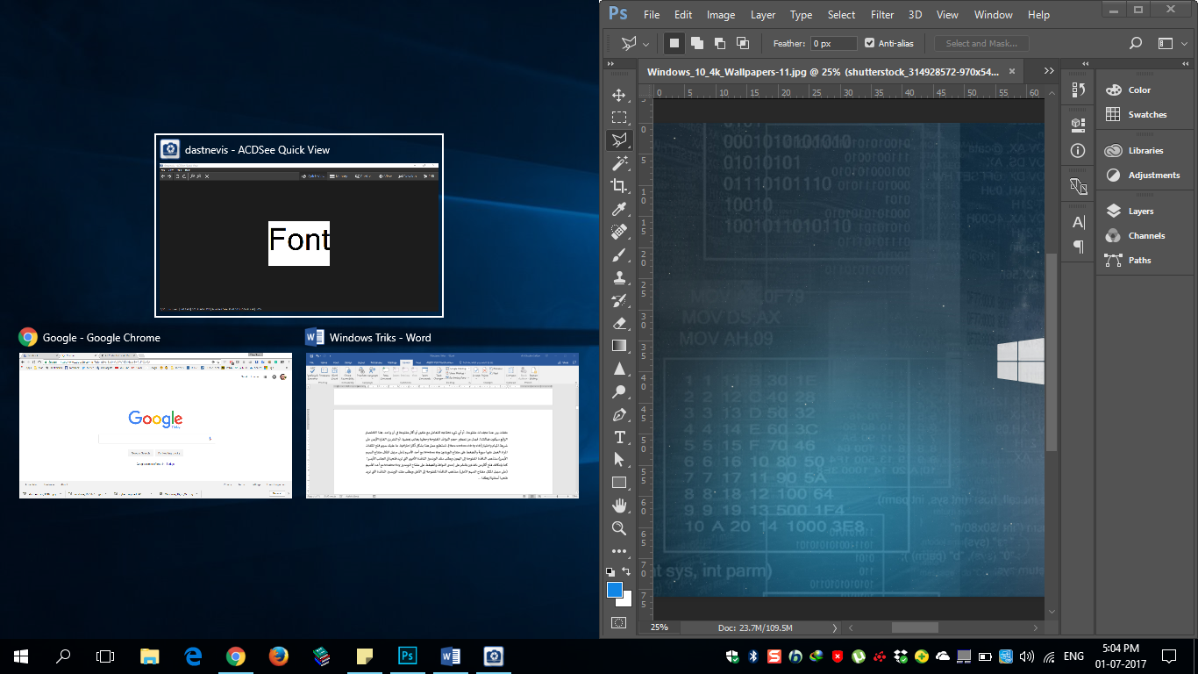Choose Intersect with selection mode
This screenshot has width=1198, height=674.
click(x=743, y=43)
